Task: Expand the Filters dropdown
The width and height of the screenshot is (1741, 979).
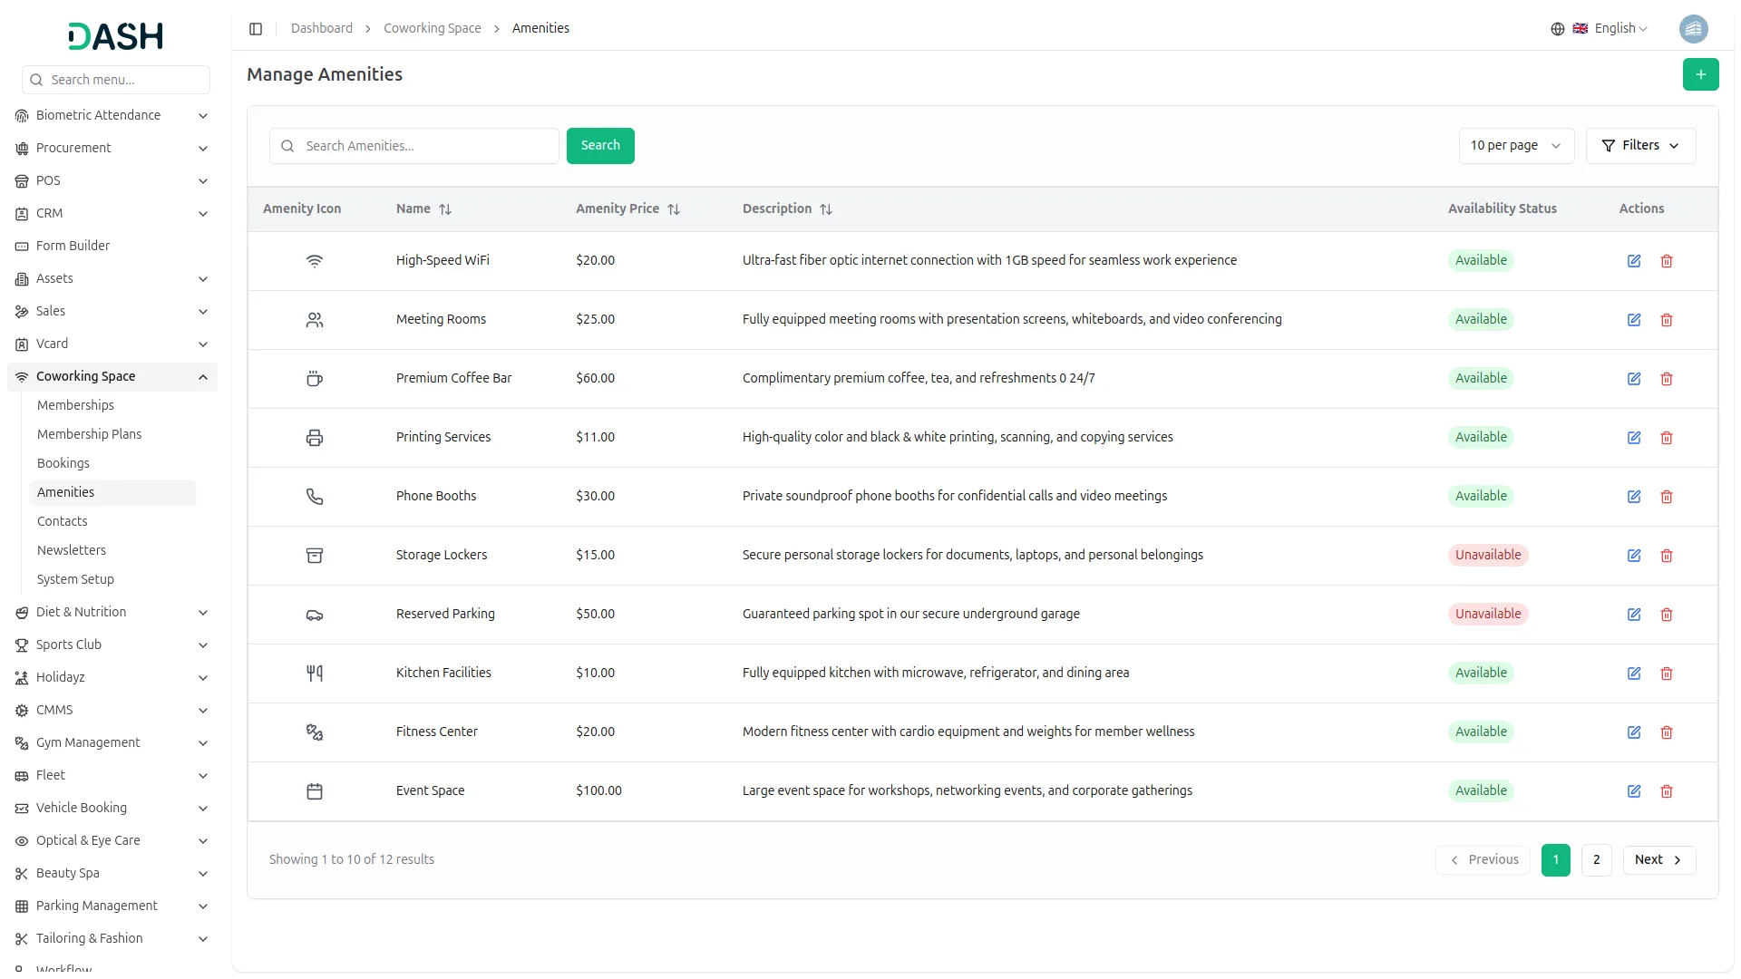Action: pyautogui.click(x=1639, y=146)
